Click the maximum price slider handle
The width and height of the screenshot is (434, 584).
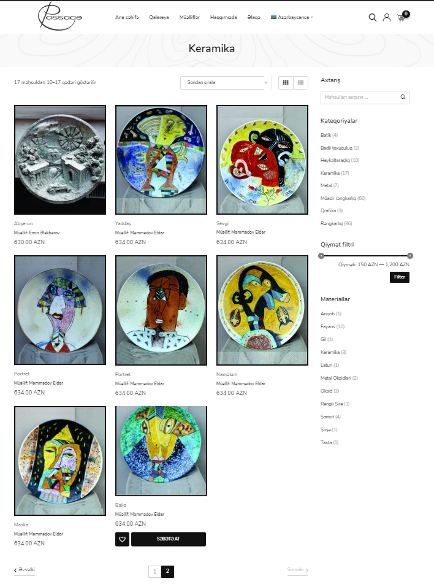(410, 256)
